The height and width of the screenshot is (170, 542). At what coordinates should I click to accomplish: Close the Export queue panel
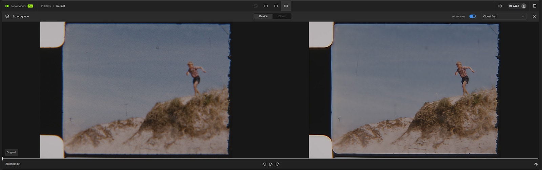(x=534, y=16)
